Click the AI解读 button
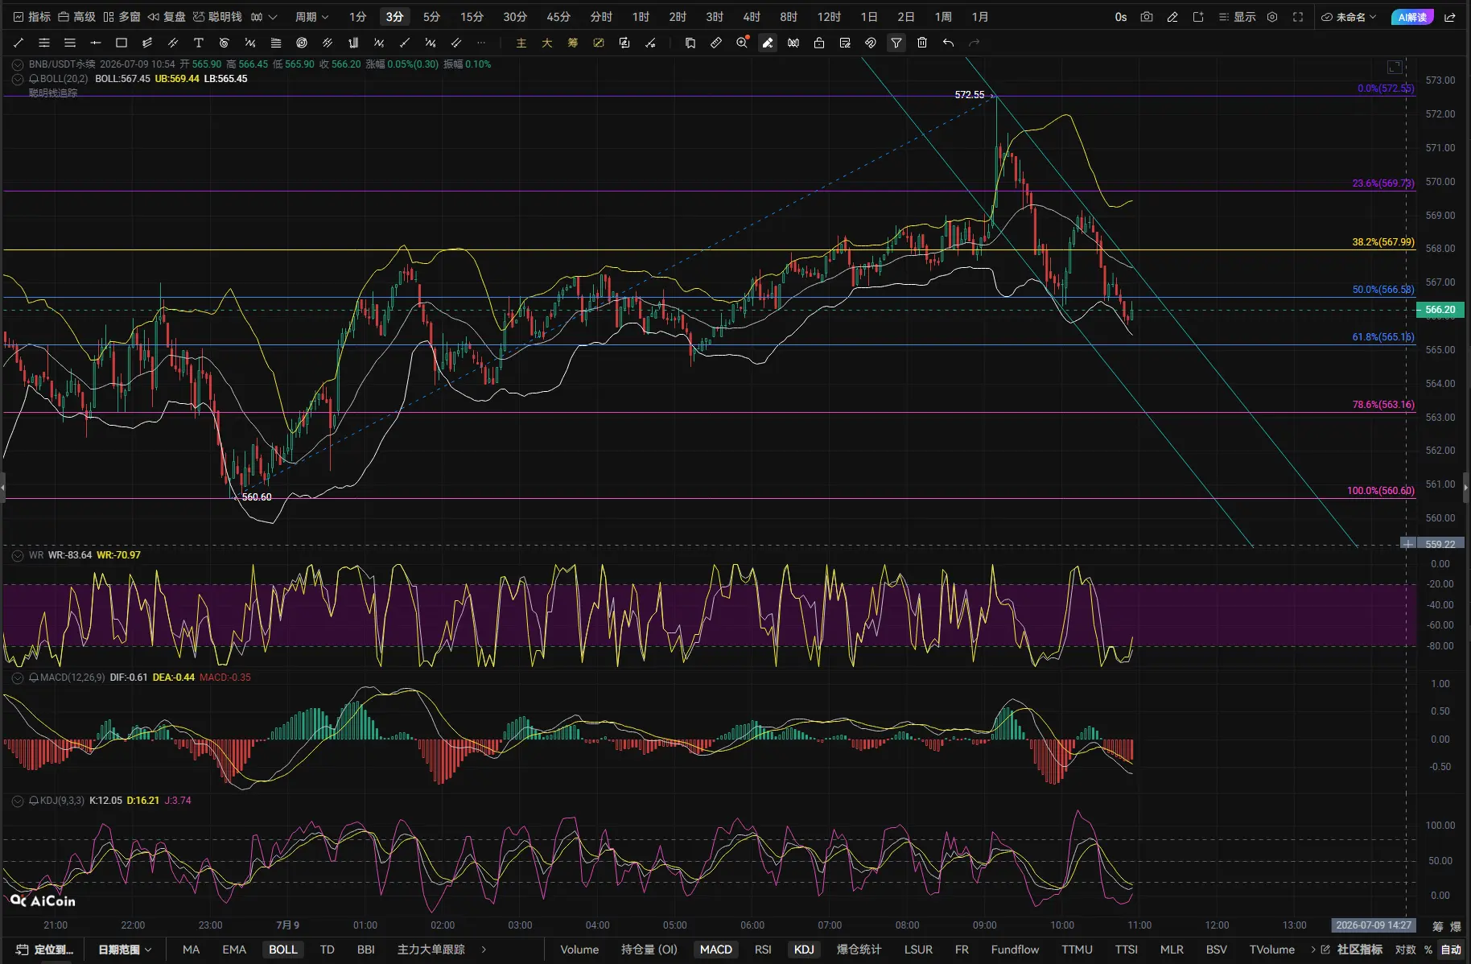The height and width of the screenshot is (964, 1471). click(x=1412, y=17)
